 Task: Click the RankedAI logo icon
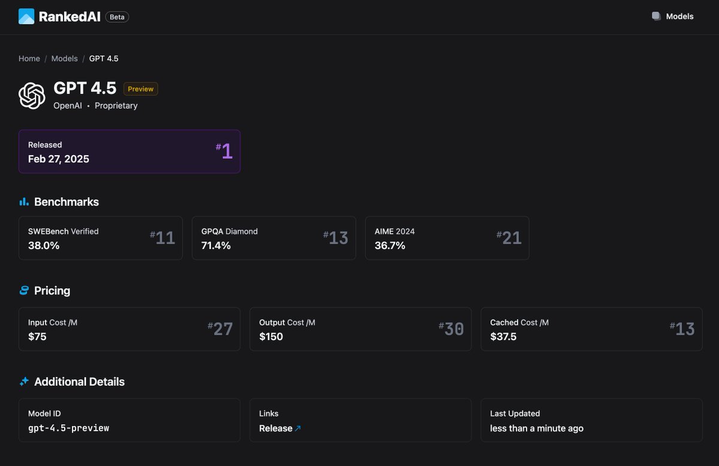[x=26, y=17]
